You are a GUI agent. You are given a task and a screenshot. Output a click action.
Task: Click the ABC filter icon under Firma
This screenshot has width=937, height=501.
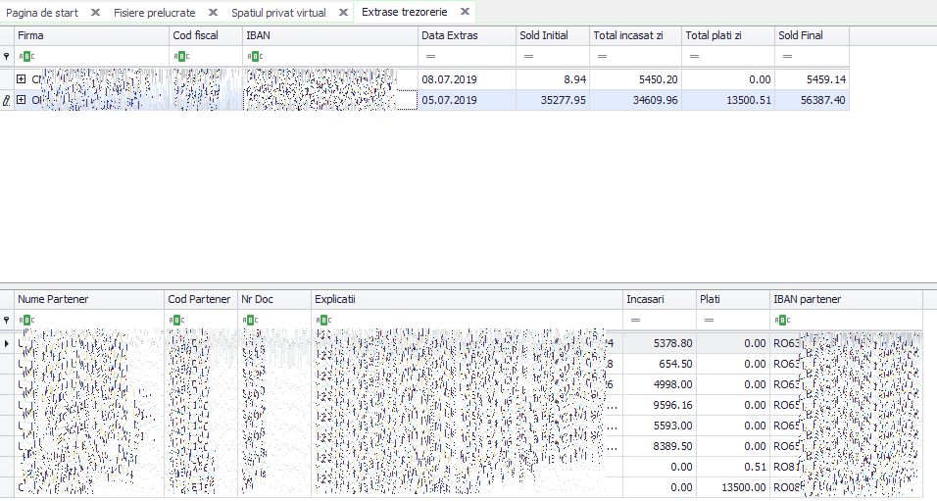(26, 56)
